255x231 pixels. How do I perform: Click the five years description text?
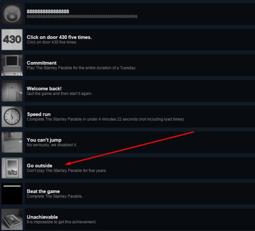(67, 171)
